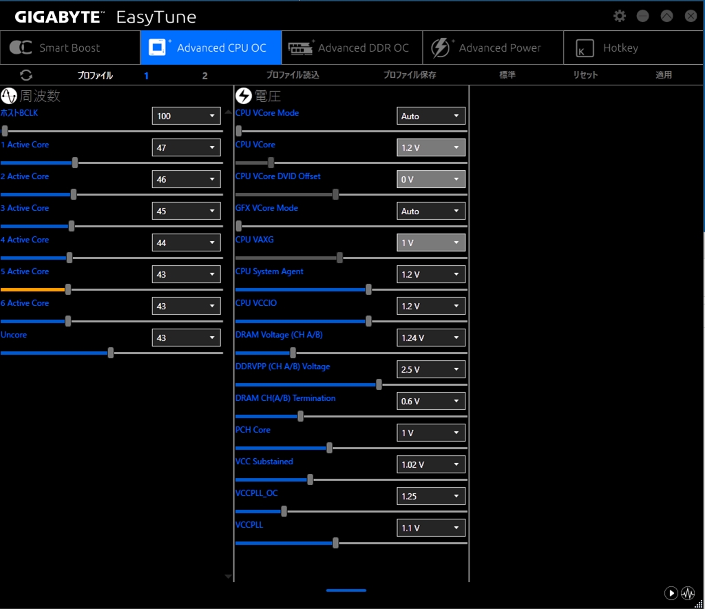This screenshot has width=705, height=609.
Task: Open the PCH Core voltage dropdown
Action: pyautogui.click(x=431, y=433)
